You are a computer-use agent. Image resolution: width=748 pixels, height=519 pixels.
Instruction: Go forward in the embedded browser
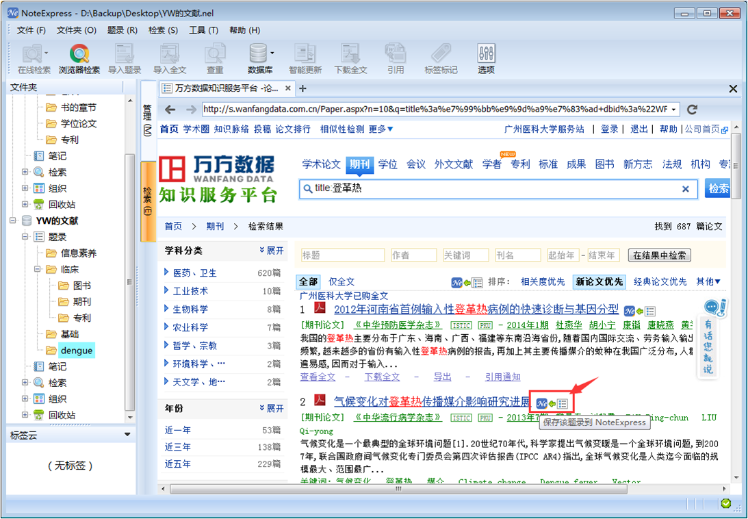[x=191, y=110]
